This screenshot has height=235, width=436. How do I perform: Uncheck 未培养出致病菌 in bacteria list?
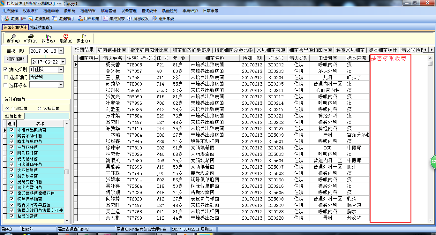click(12, 130)
